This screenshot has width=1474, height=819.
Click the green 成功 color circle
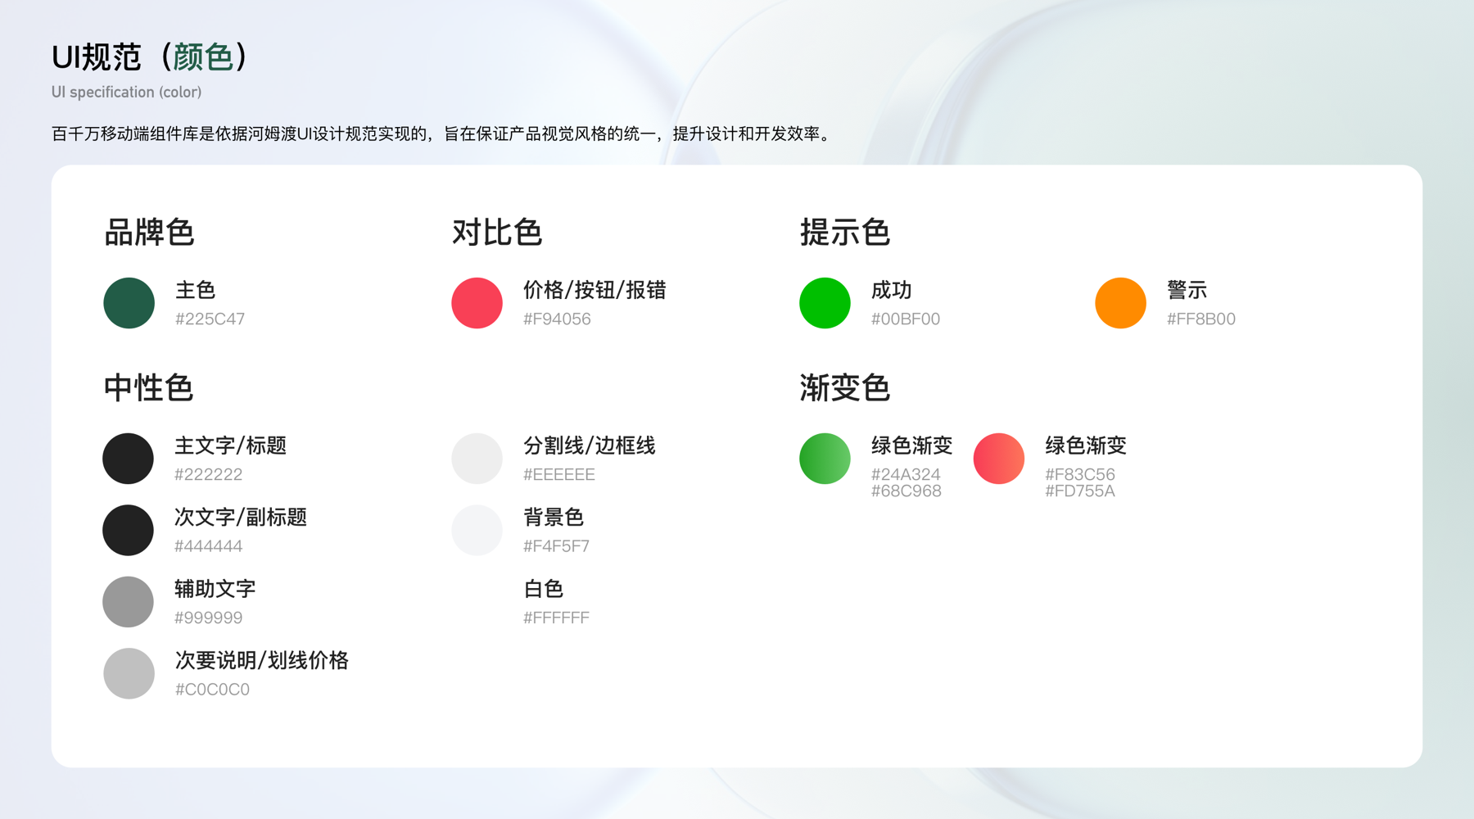click(825, 303)
